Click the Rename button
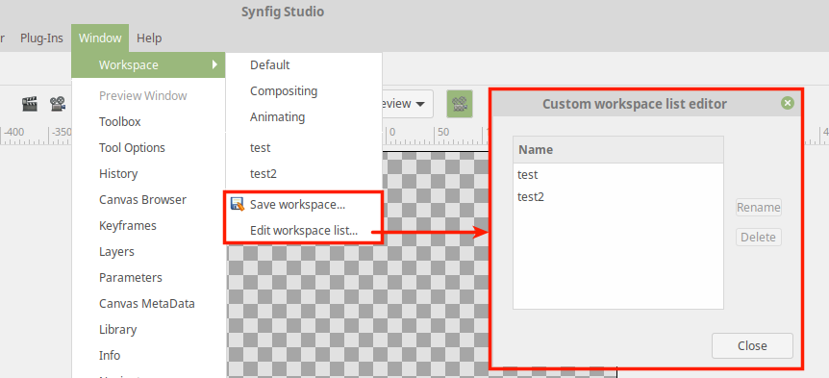The image size is (829, 378). point(759,207)
